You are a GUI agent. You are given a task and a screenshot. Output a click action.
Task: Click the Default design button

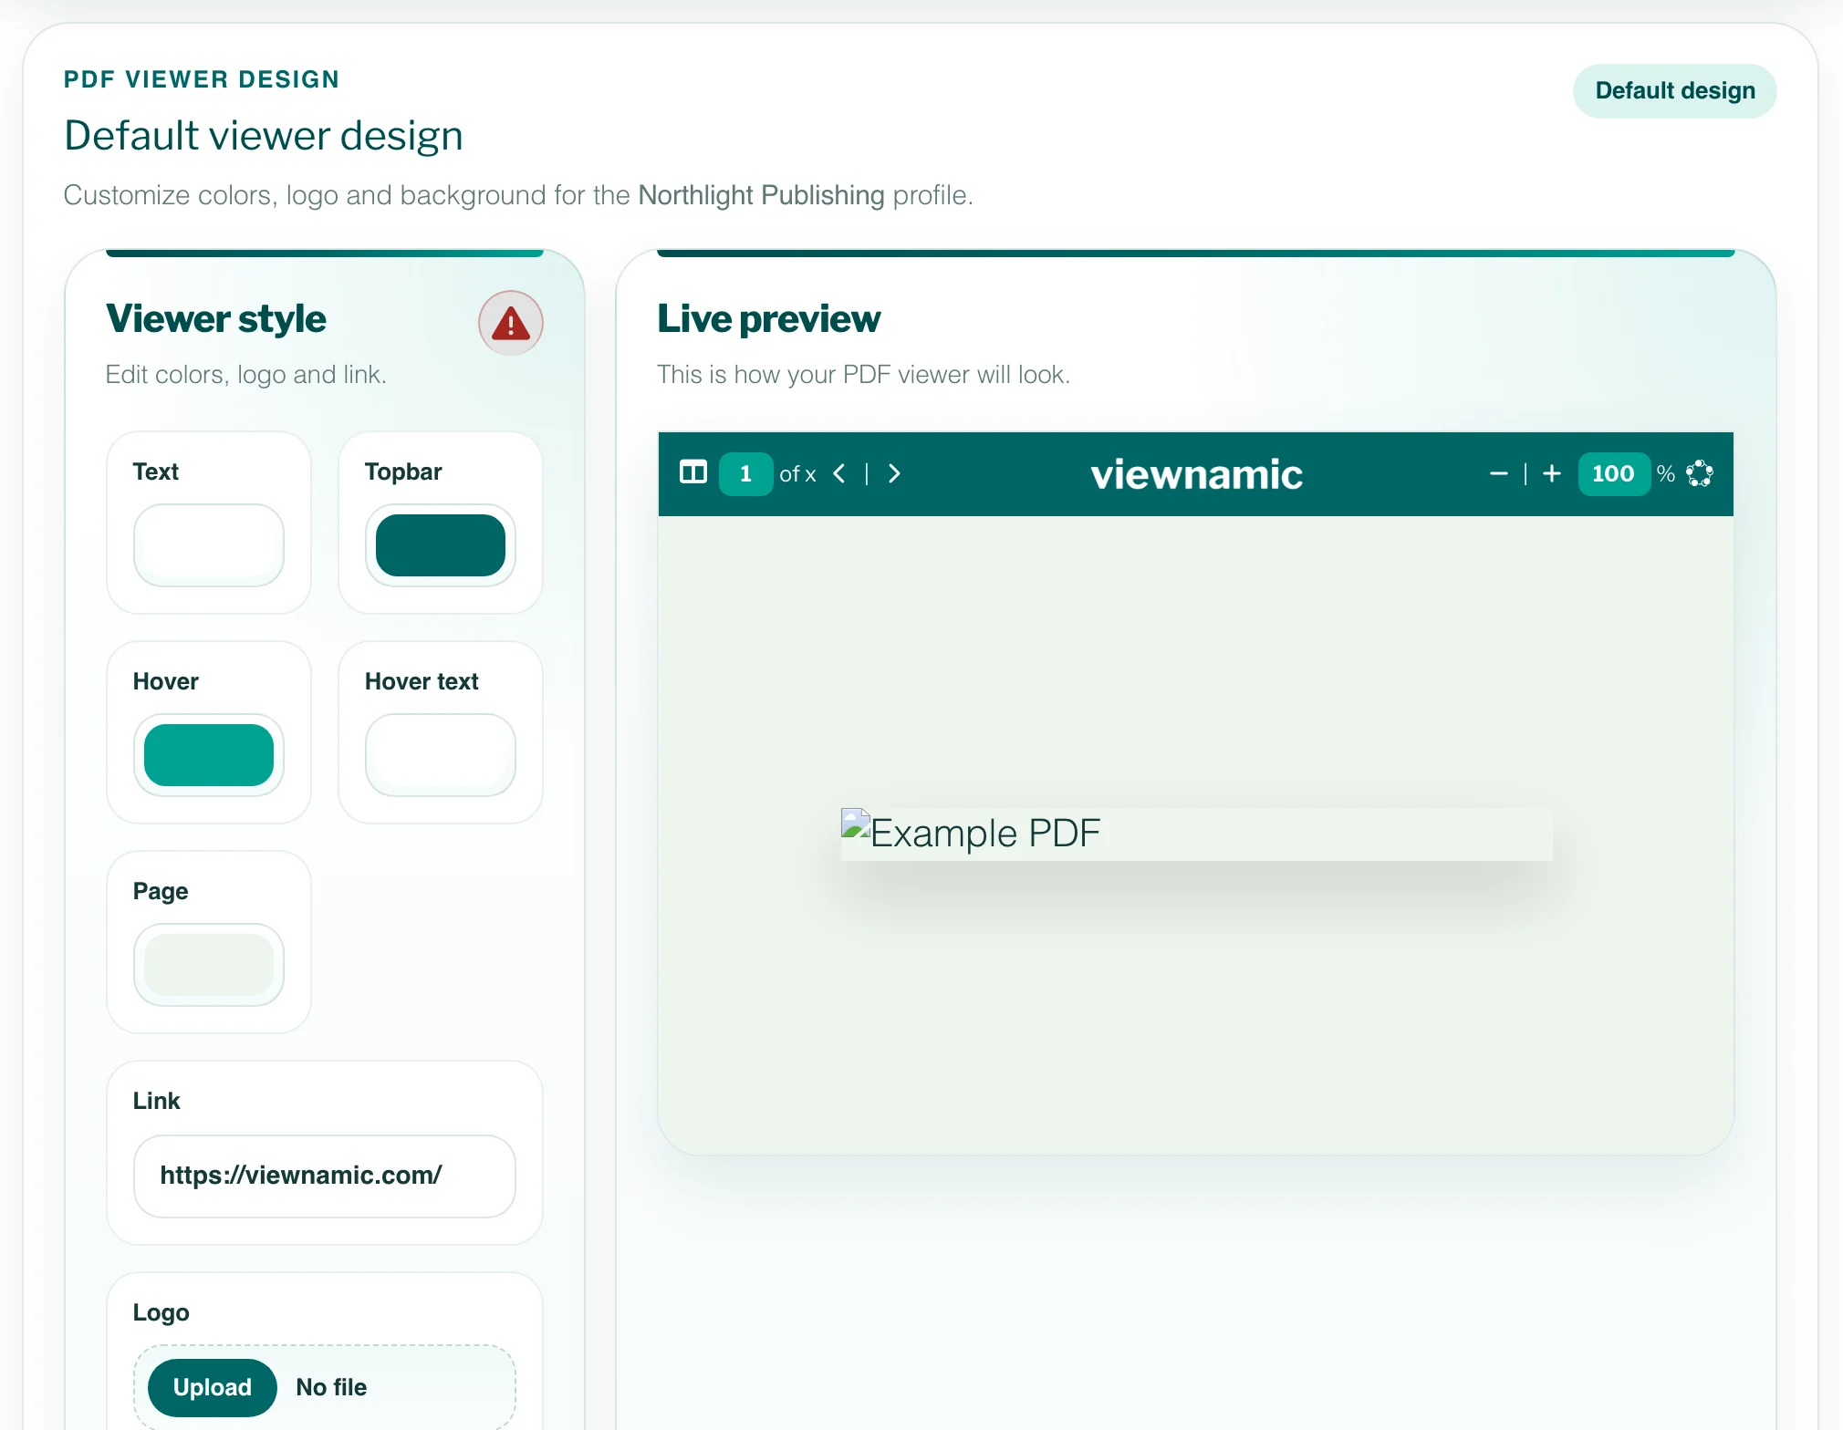point(1675,91)
